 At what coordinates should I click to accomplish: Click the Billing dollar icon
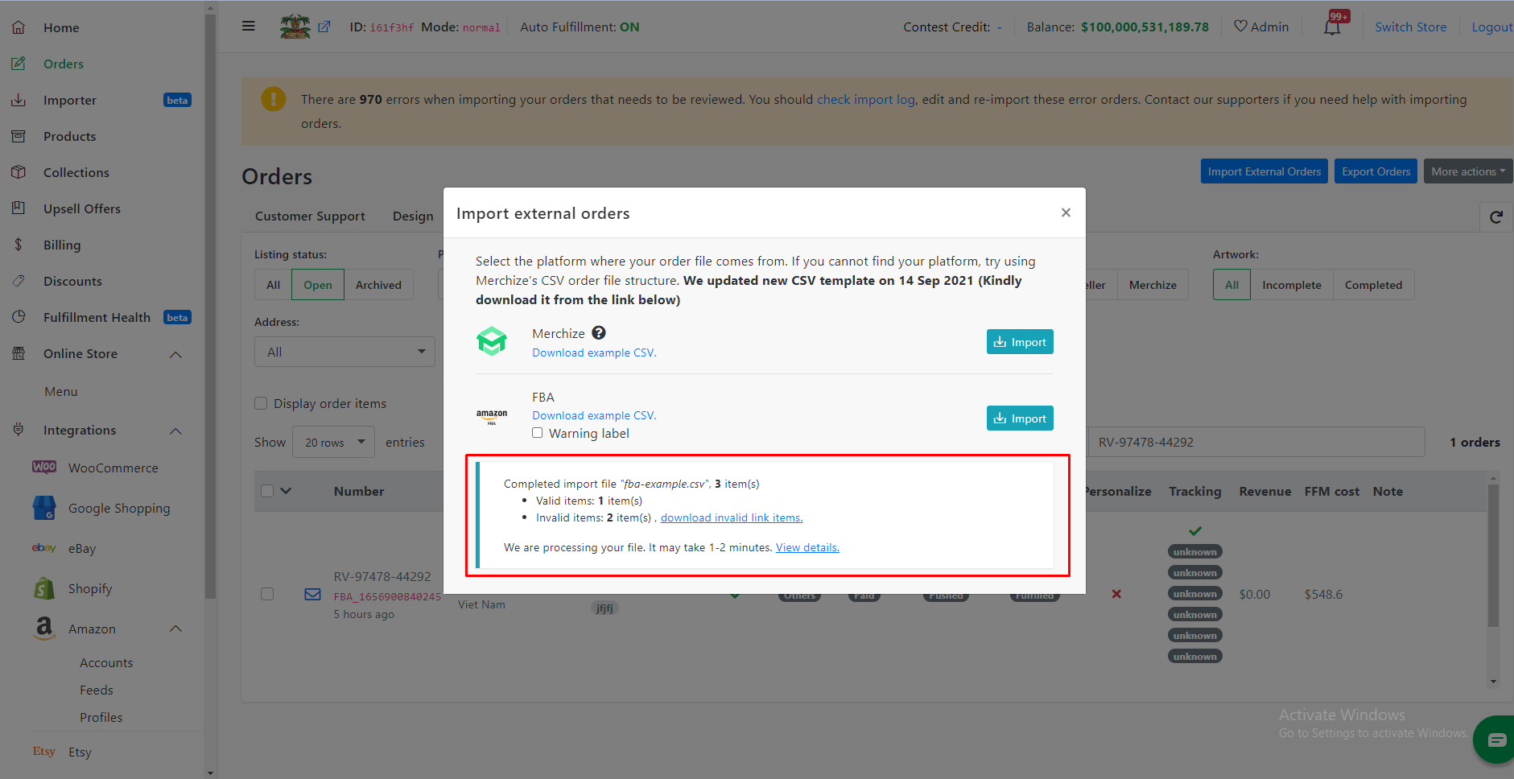pos(19,245)
